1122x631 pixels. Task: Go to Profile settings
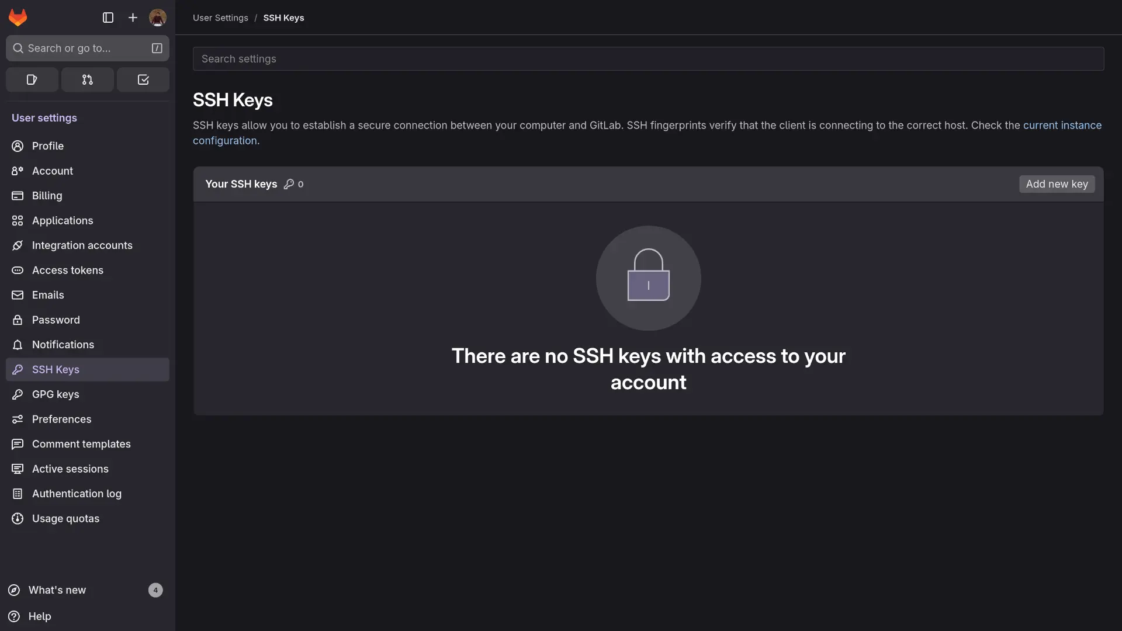click(x=48, y=146)
